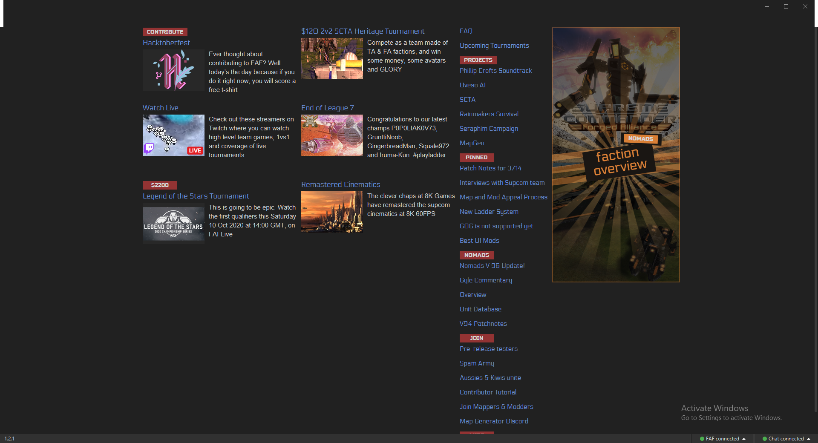Visit the Map Generator Discord link
The height and width of the screenshot is (443, 818).
pos(494,421)
